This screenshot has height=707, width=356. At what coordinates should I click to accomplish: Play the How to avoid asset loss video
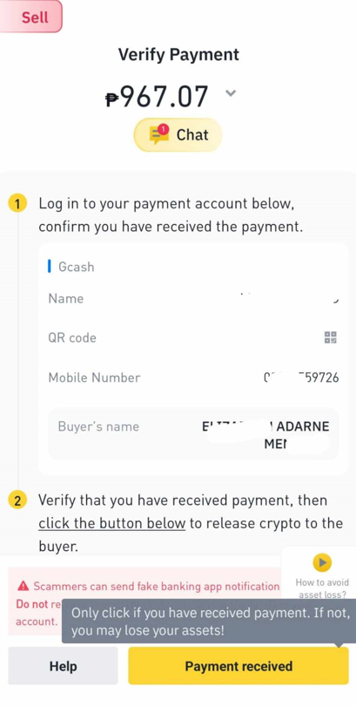[x=322, y=562]
